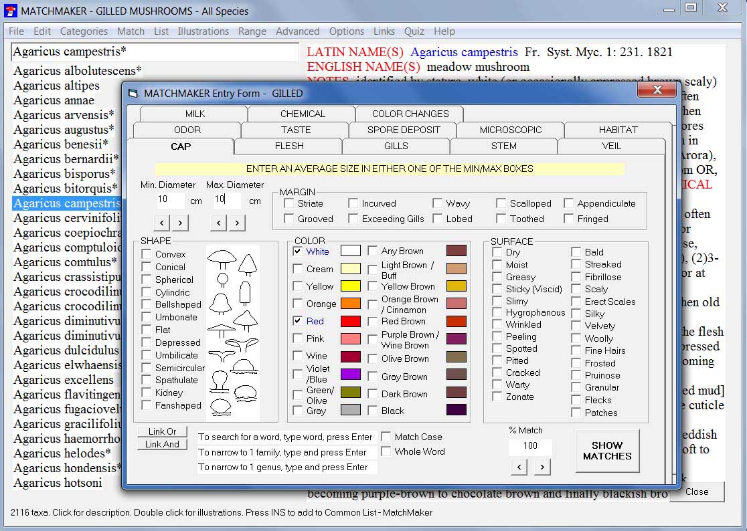Switch to the GILLS tab

pyautogui.click(x=396, y=146)
